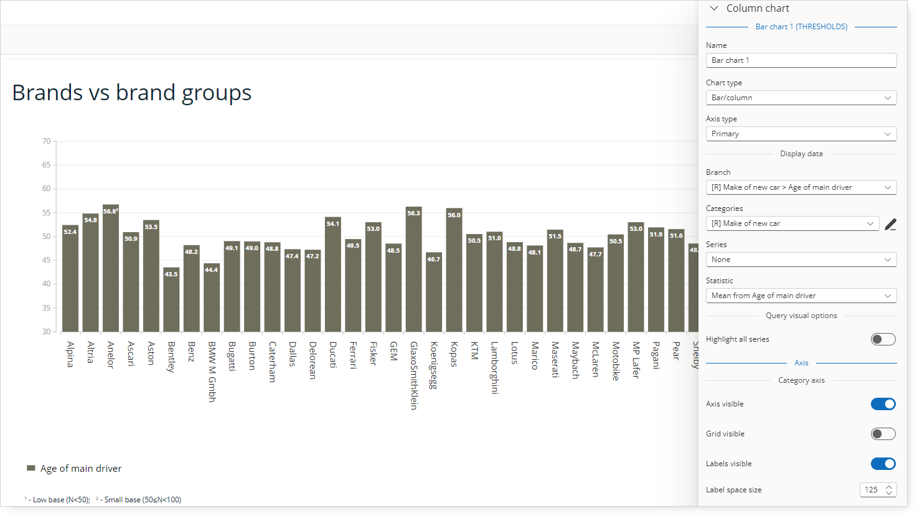Open the Series None dropdown
917x516 pixels.
[x=801, y=260]
